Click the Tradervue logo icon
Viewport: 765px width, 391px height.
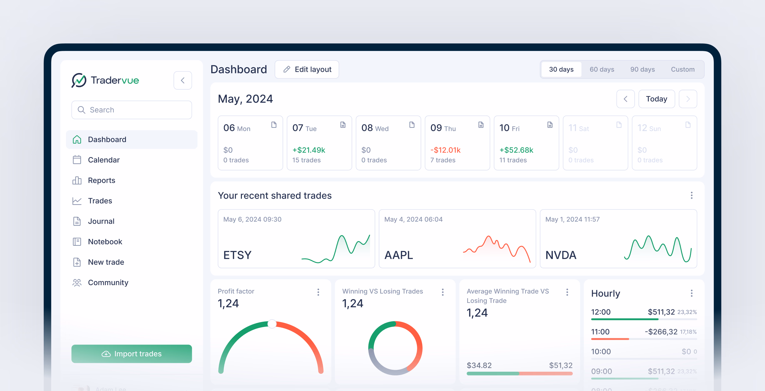tap(79, 80)
